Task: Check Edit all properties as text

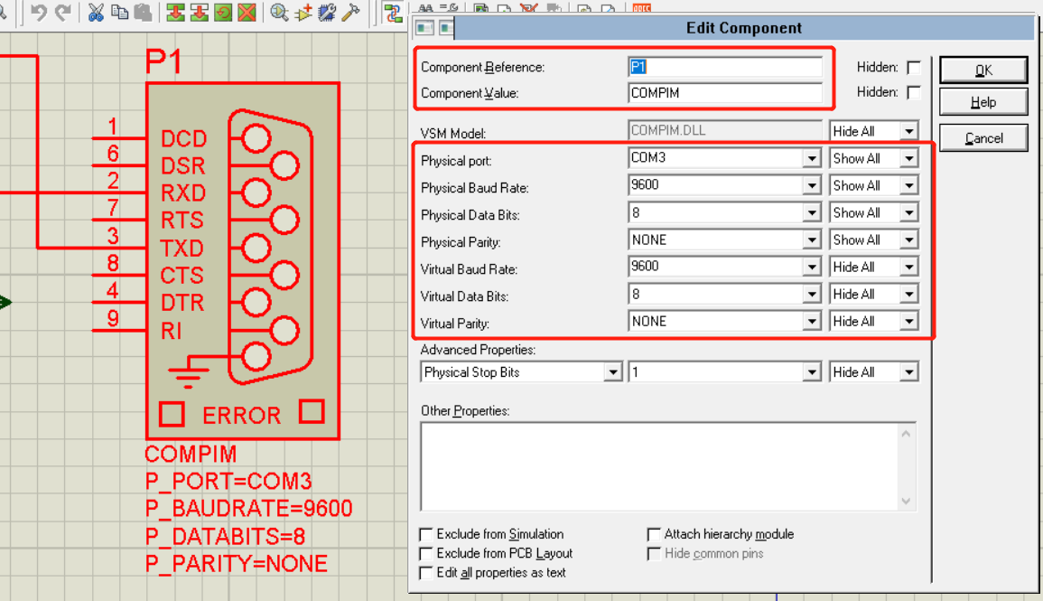Action: click(x=426, y=573)
